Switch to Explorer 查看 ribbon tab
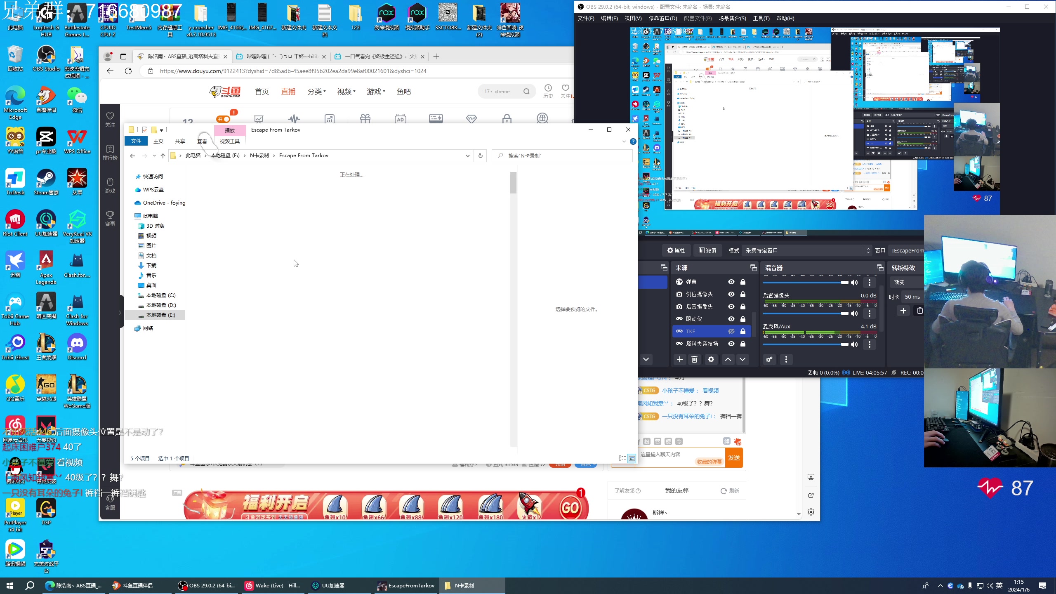Viewport: 1056px width, 594px height. pos(202,141)
